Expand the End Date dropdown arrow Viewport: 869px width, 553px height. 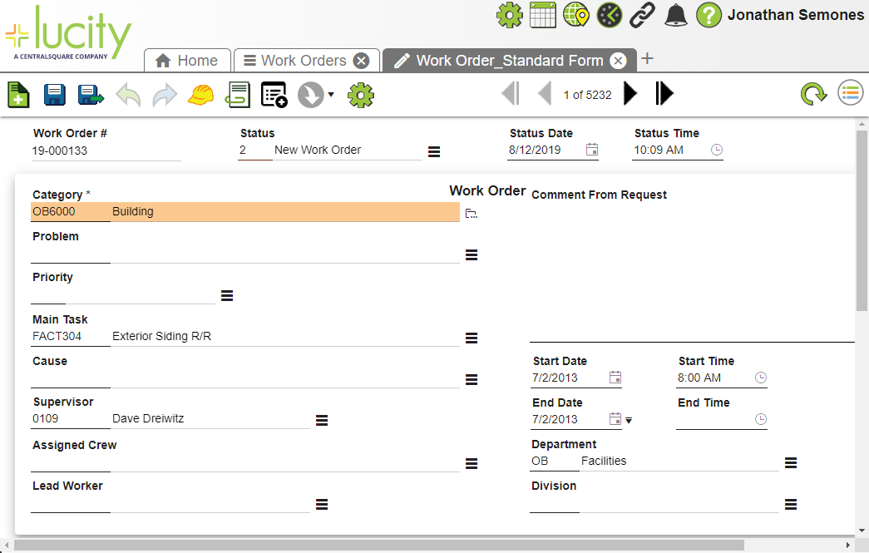629,421
